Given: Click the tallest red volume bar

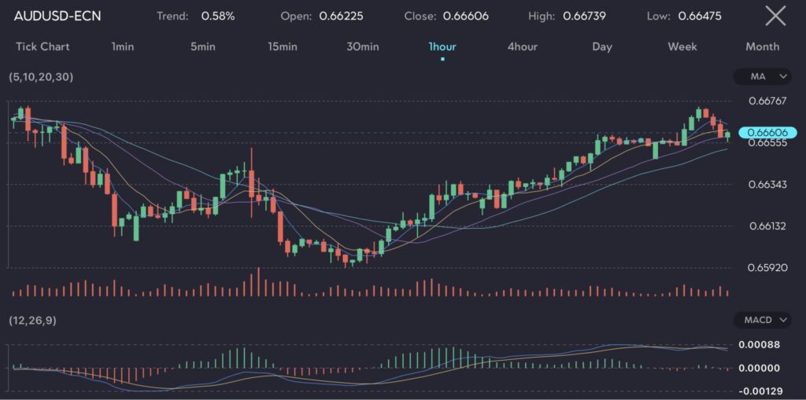Looking at the screenshot, I should (x=257, y=282).
